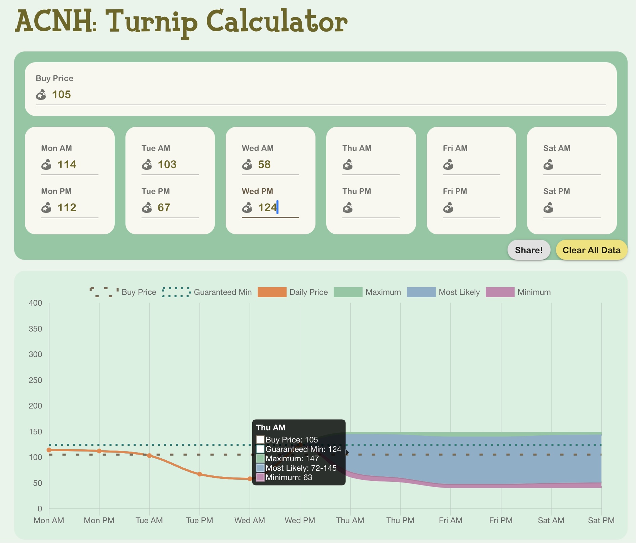Hide the Guaranteed Min chart series
The width and height of the screenshot is (636, 543).
[x=207, y=292]
